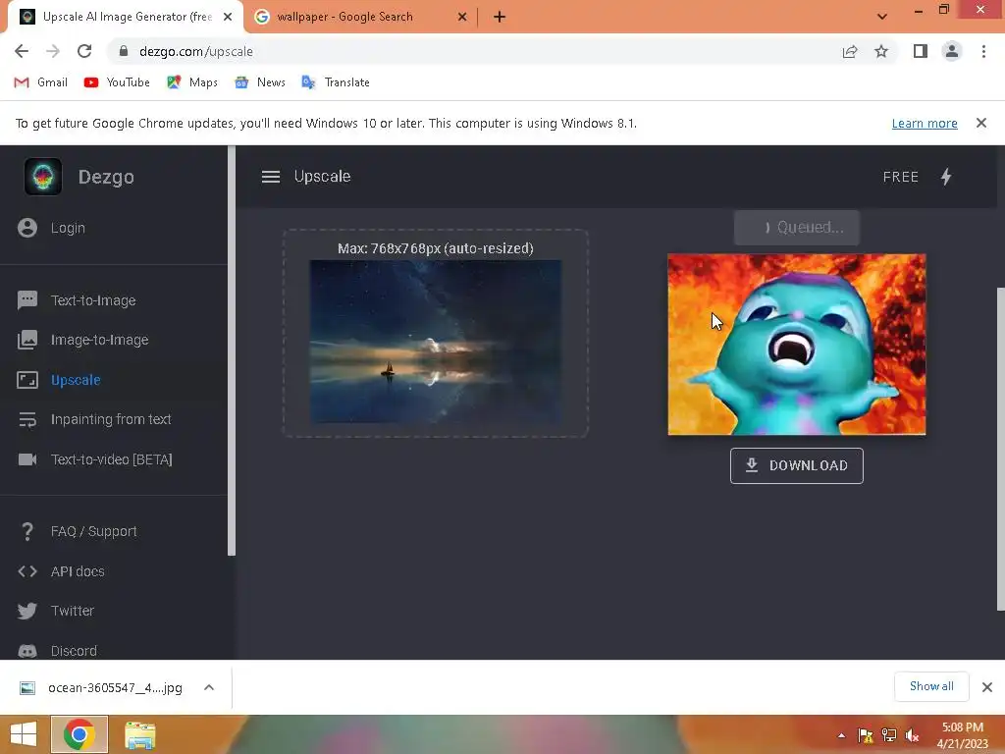Click the upscaled blue creature result image
Viewport: 1005px width, 754px height.
[797, 345]
